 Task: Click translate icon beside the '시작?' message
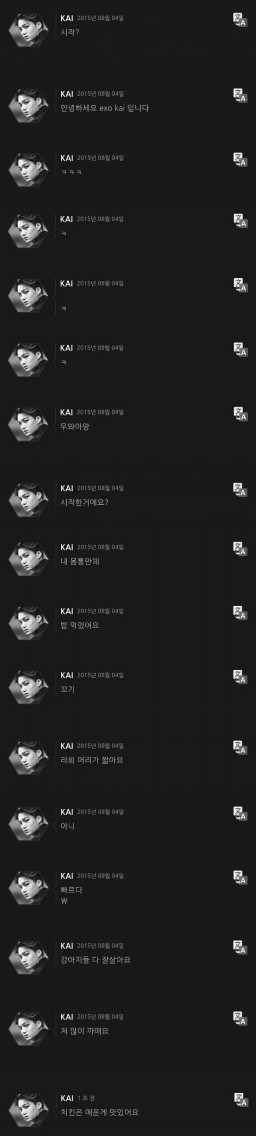(x=241, y=21)
